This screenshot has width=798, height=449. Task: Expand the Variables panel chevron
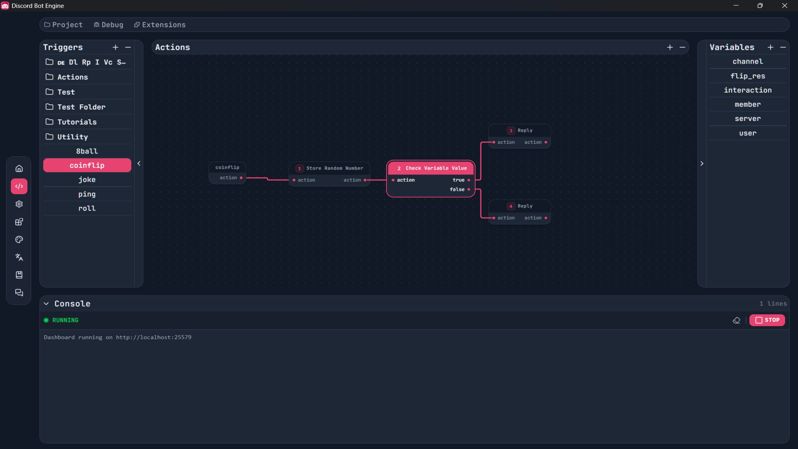point(702,163)
